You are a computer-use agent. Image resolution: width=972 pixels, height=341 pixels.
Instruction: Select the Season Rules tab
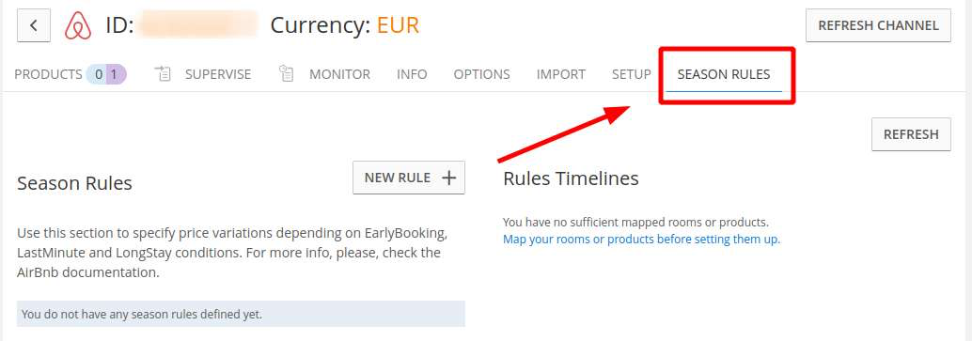click(x=724, y=74)
